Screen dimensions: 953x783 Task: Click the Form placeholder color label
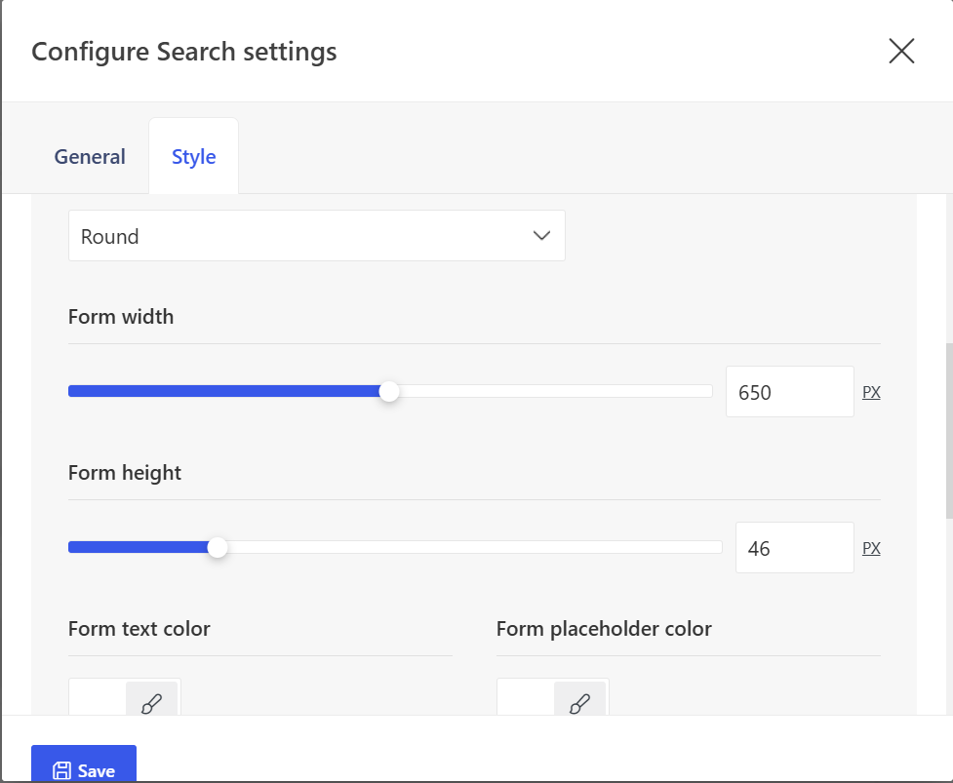pyautogui.click(x=604, y=629)
